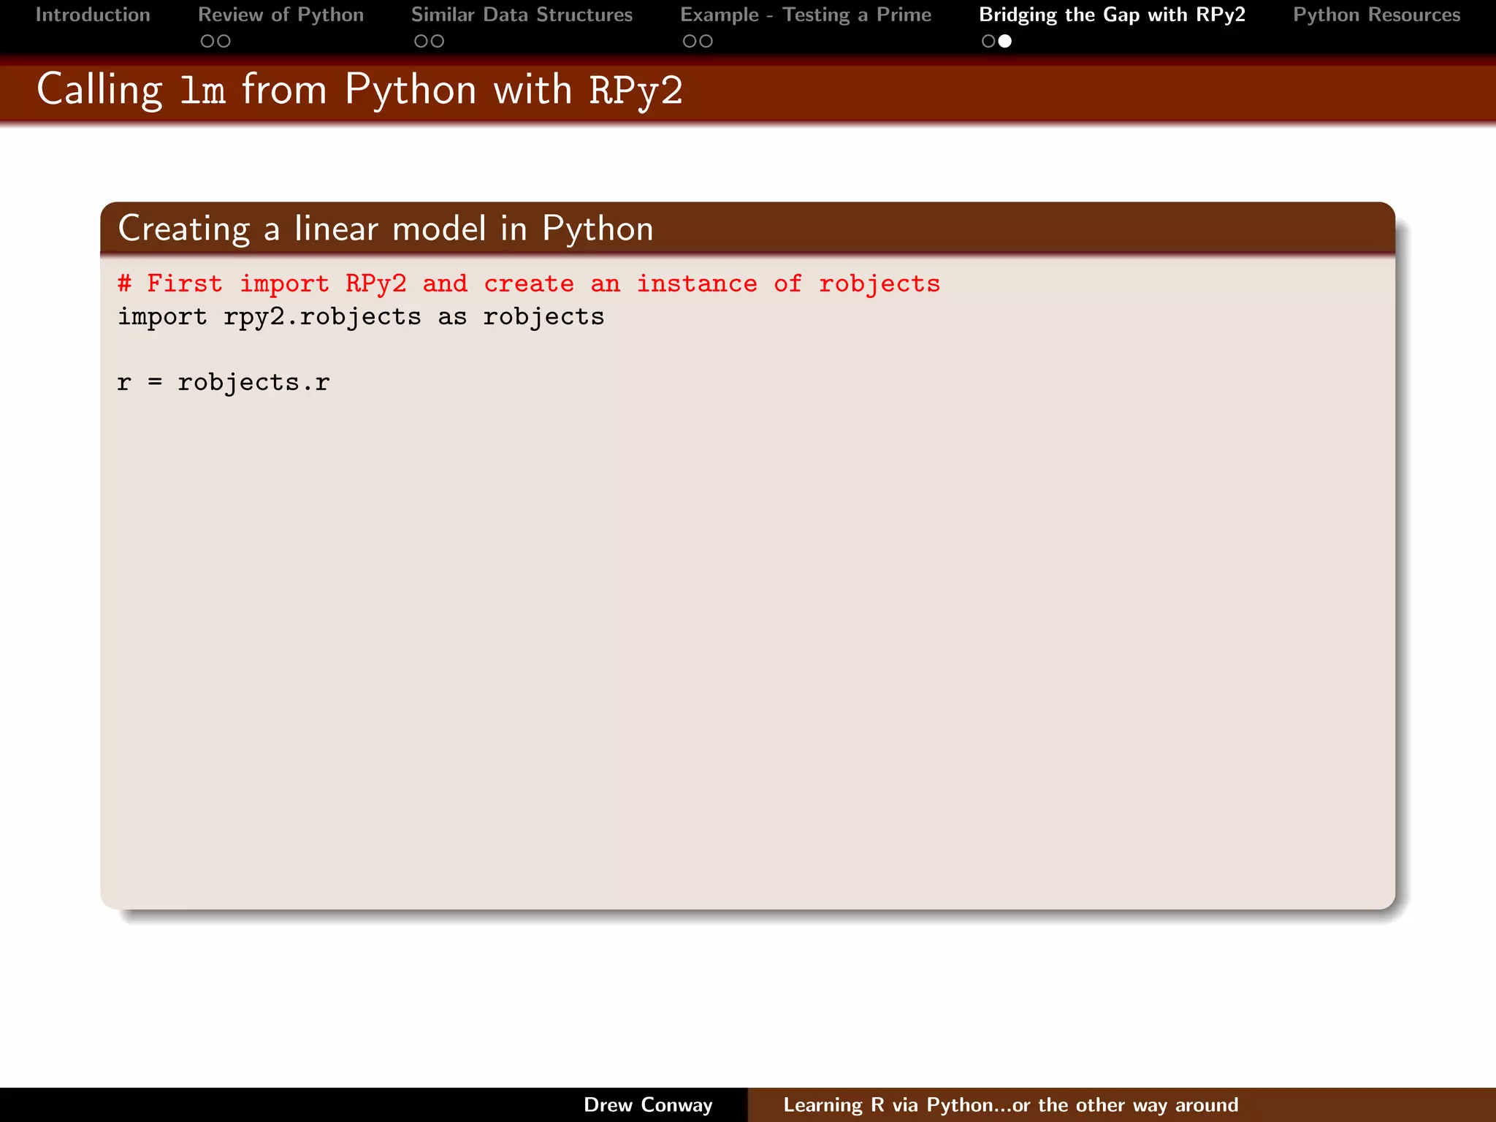Click the r = robjects.r code line
This screenshot has height=1122, width=1496.
(x=224, y=382)
